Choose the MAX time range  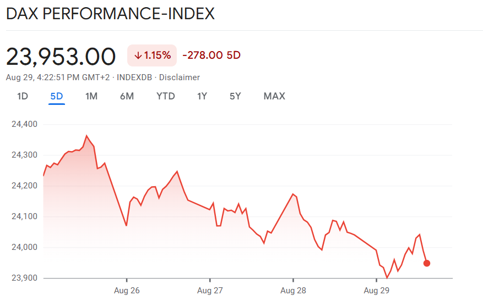click(x=274, y=96)
